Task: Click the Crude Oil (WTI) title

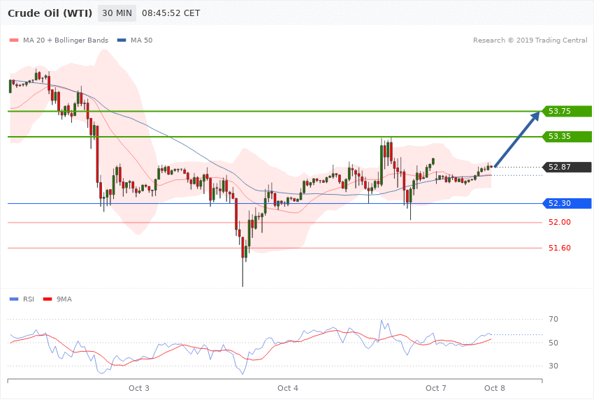Action: pos(50,13)
